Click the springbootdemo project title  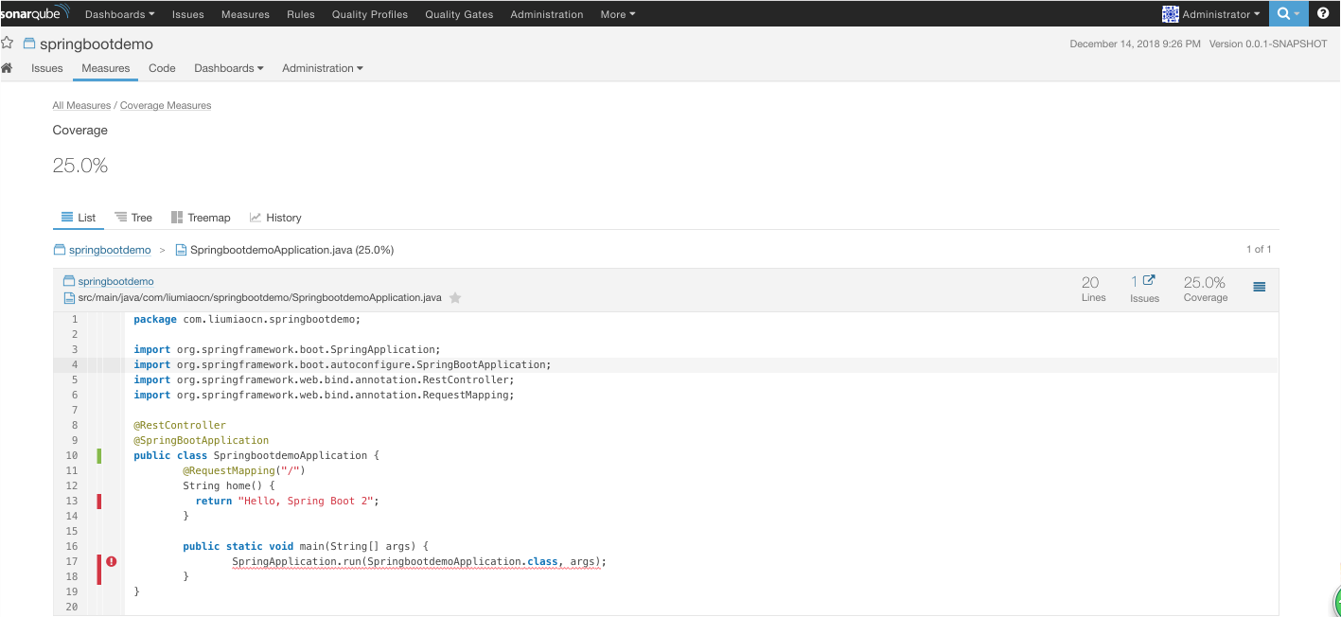click(x=96, y=44)
